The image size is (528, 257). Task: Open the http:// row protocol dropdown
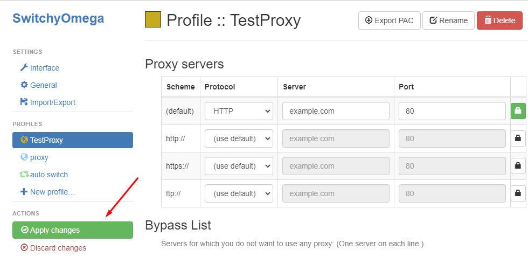point(239,138)
